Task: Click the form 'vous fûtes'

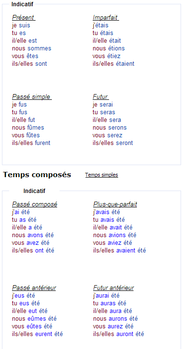Action: pyautogui.click(x=26, y=135)
